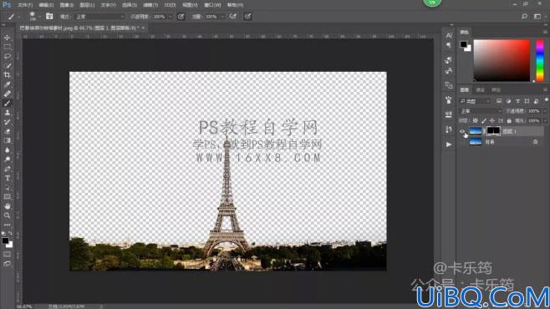Image resolution: width=550 pixels, height=309 pixels.
Task: Pick a hue on the rainbow slider
Action: click(x=540, y=61)
